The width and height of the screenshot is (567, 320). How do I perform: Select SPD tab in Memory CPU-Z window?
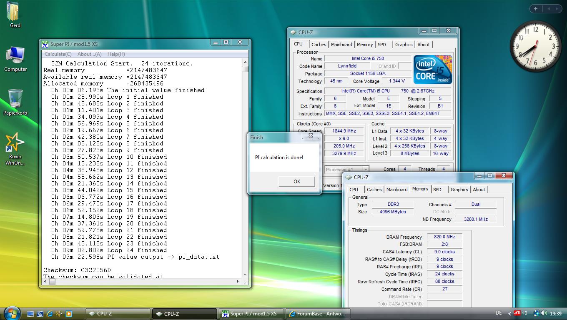pos(437,190)
